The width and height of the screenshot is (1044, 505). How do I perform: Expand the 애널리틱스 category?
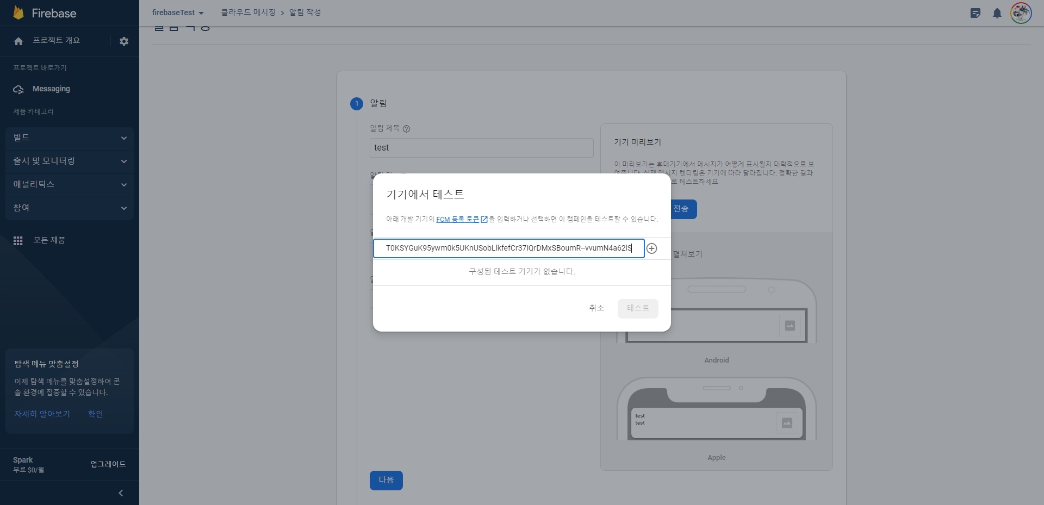(70, 185)
